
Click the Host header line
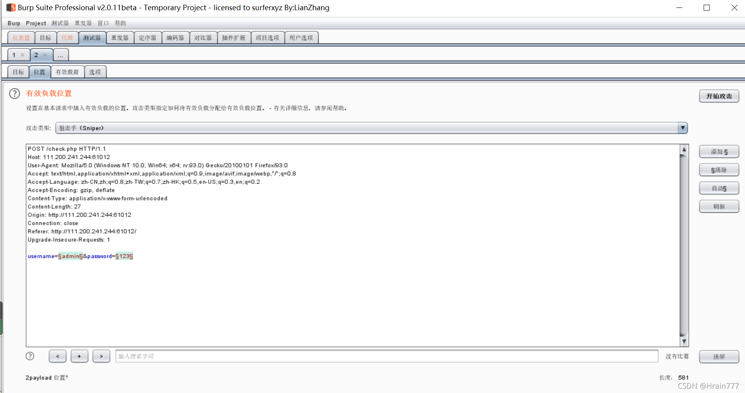pyautogui.click(x=69, y=157)
